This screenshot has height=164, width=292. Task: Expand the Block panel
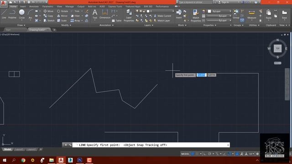(x=182, y=25)
